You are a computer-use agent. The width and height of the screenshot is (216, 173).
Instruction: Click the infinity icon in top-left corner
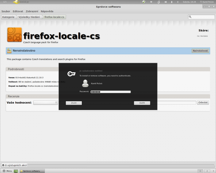click(5, 2)
